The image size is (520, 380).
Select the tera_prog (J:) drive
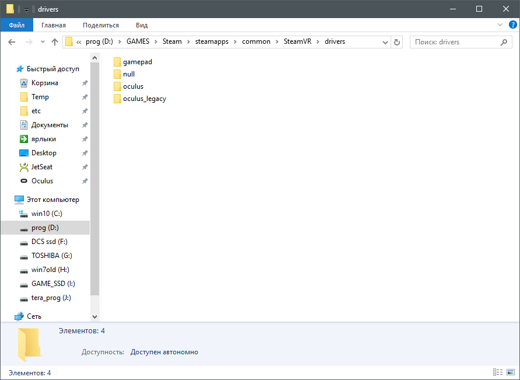click(x=51, y=298)
